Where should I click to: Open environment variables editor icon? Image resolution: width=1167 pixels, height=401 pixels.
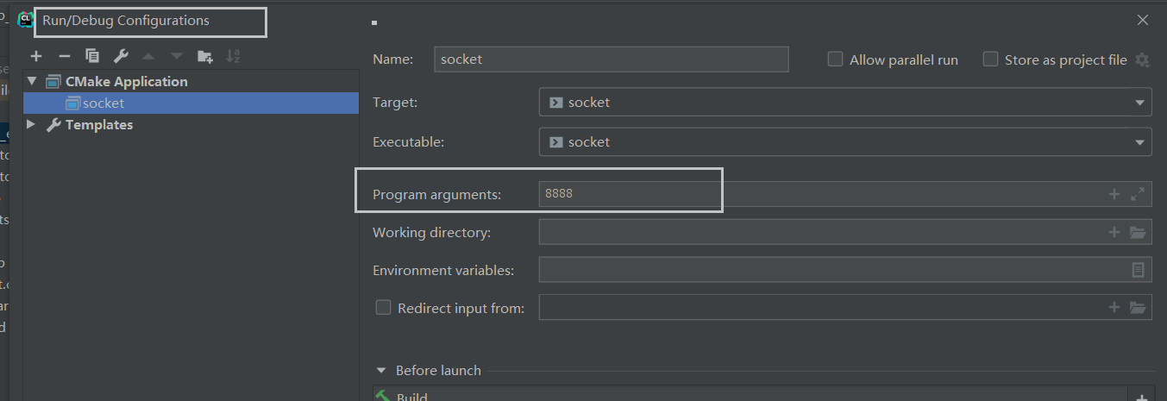point(1138,270)
